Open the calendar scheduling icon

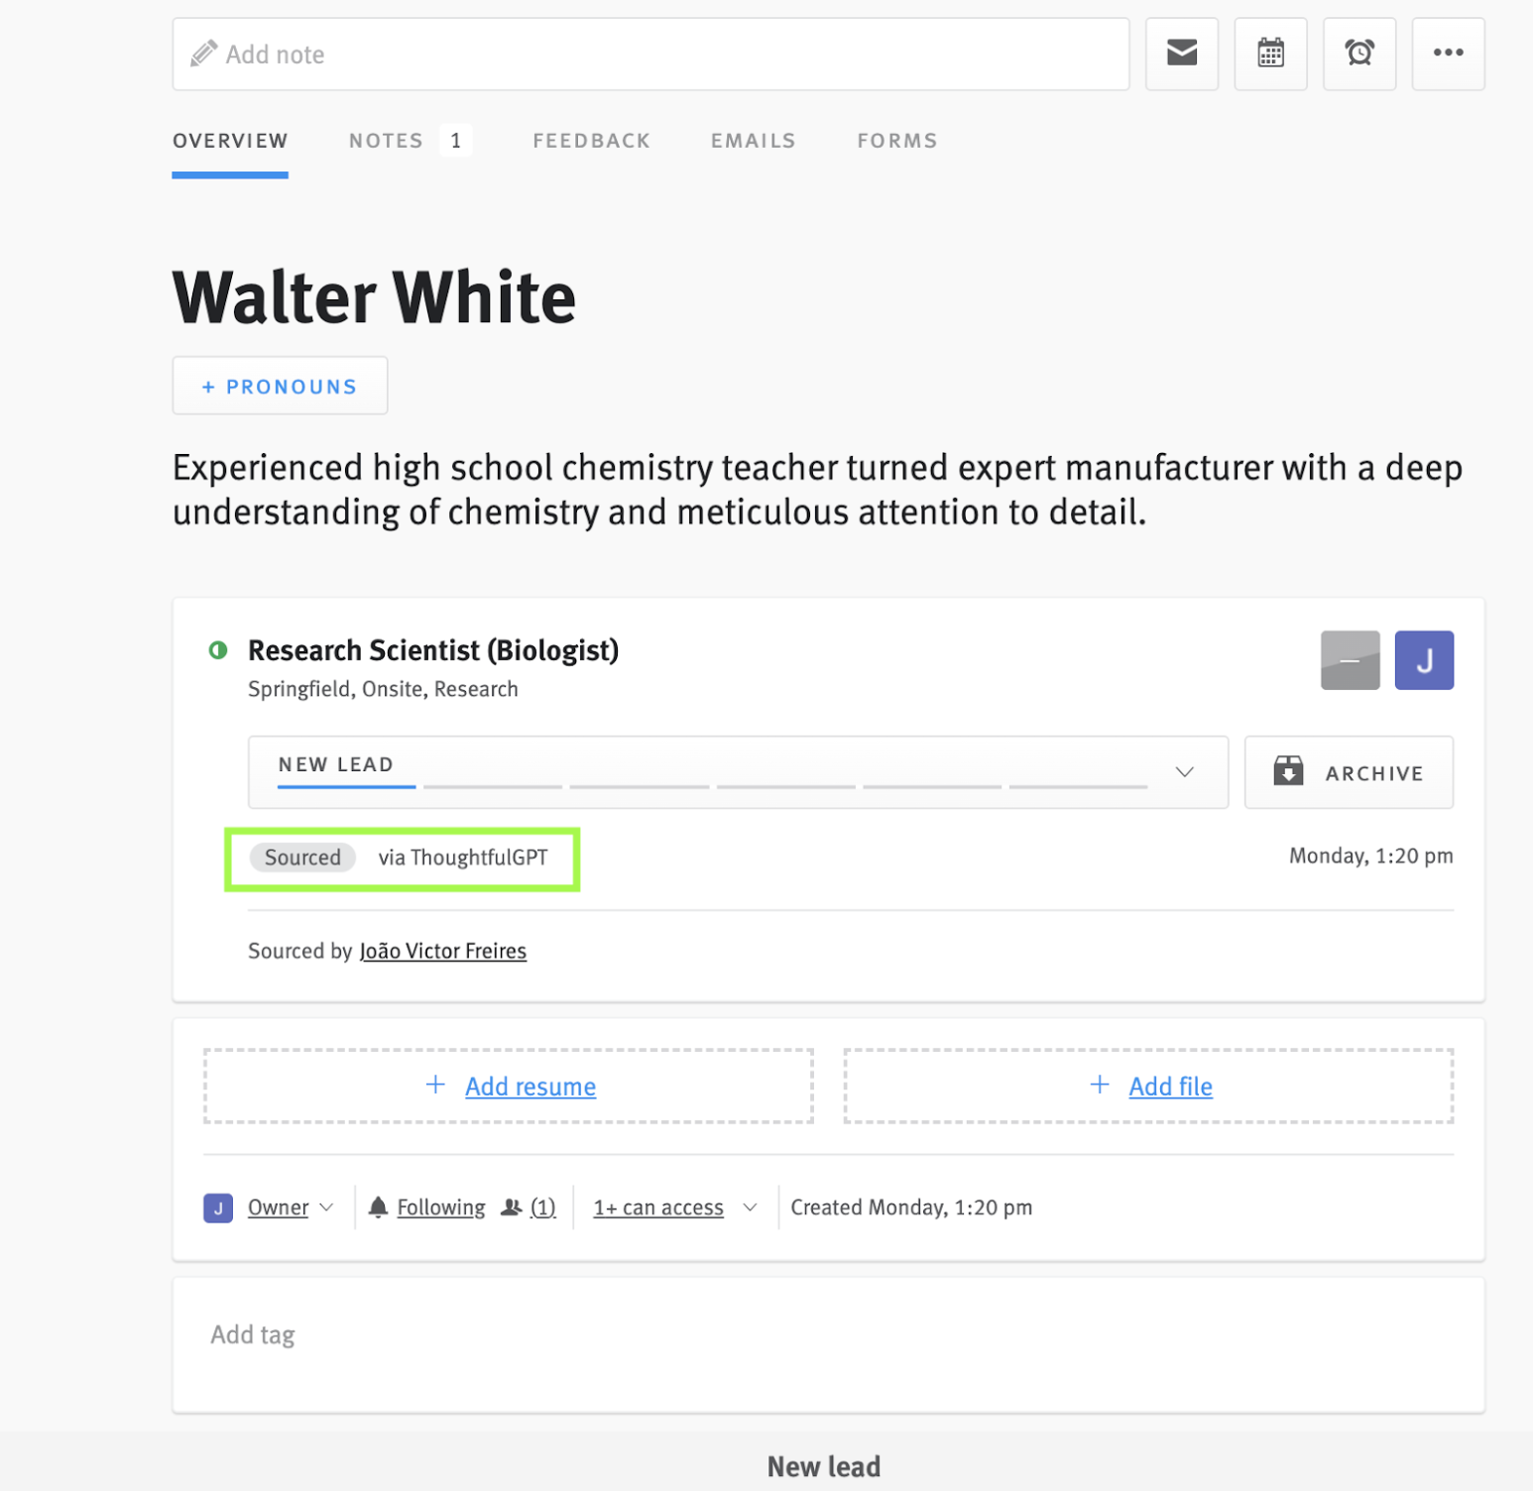[x=1270, y=54]
